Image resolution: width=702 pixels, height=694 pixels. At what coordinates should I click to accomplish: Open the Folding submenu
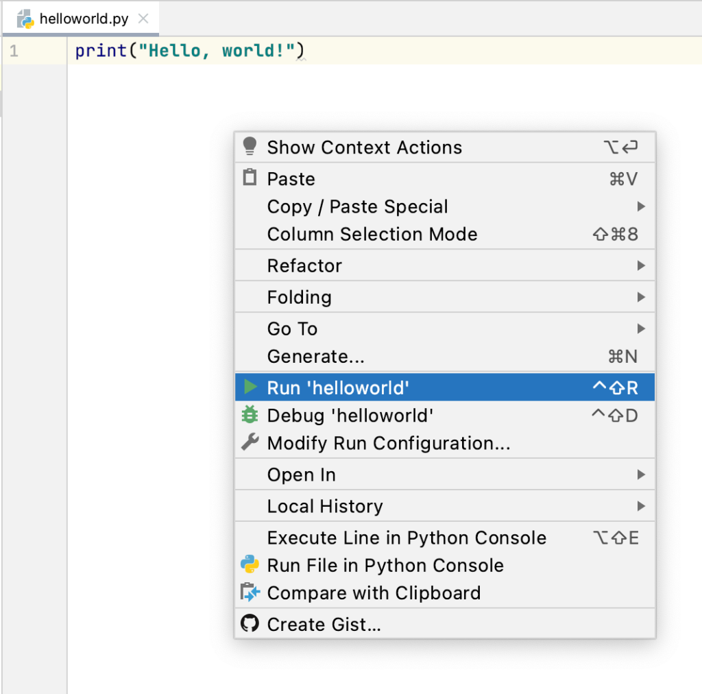(x=299, y=298)
